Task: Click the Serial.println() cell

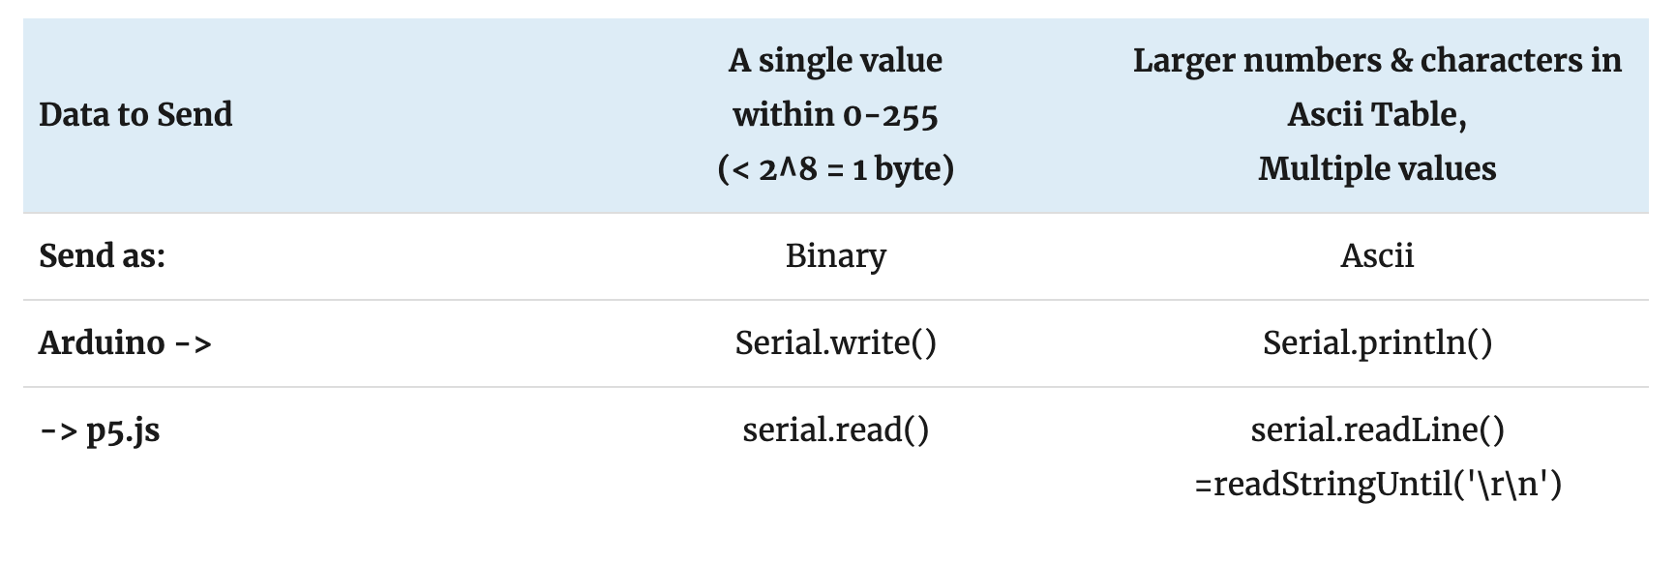Action: tap(1377, 342)
